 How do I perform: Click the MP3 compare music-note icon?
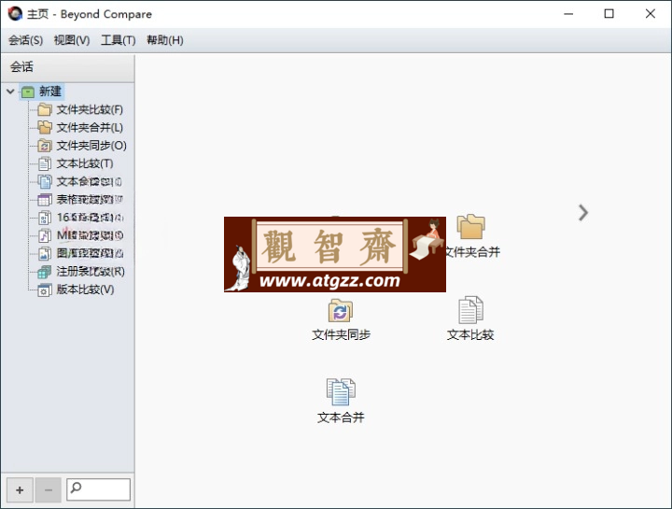(x=45, y=236)
